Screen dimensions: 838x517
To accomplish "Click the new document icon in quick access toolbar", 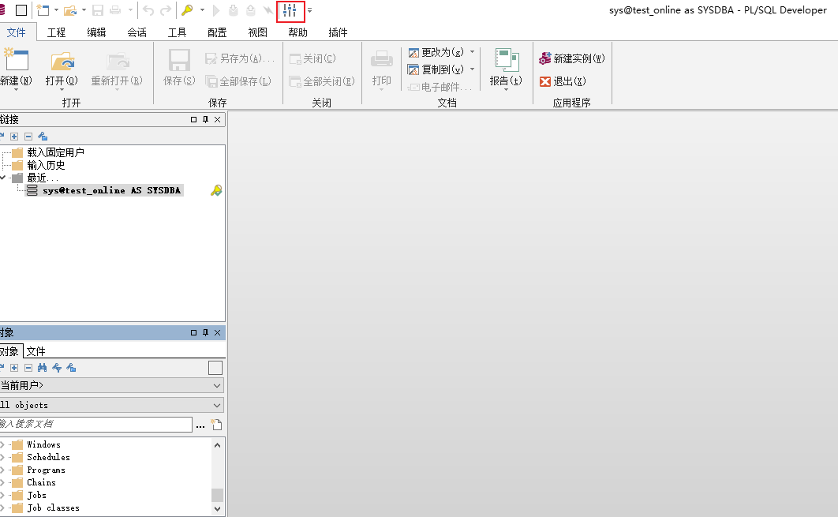I will (43, 10).
